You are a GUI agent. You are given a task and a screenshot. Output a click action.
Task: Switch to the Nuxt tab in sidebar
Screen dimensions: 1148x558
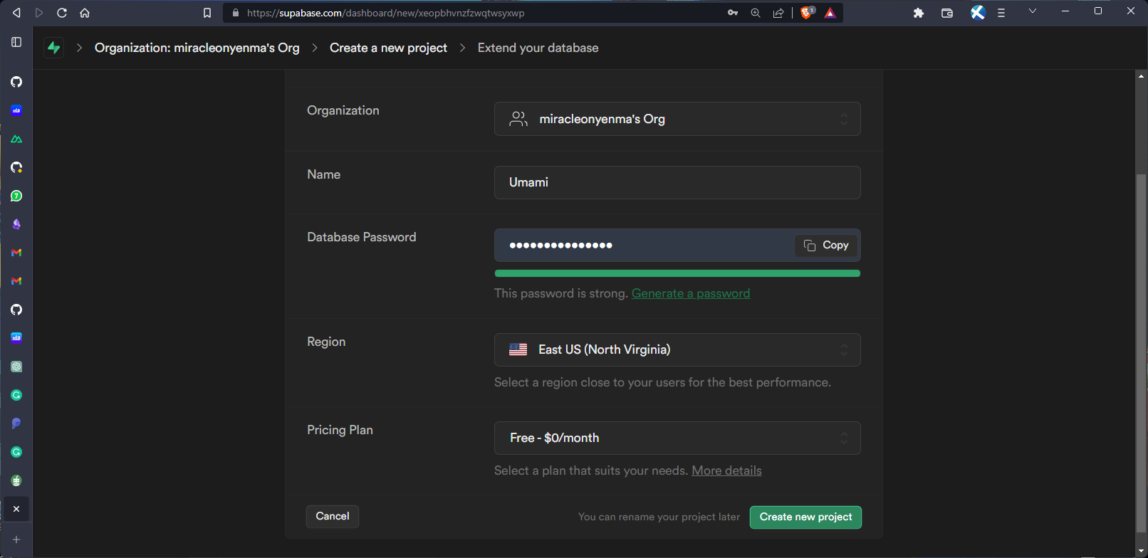tap(16, 139)
